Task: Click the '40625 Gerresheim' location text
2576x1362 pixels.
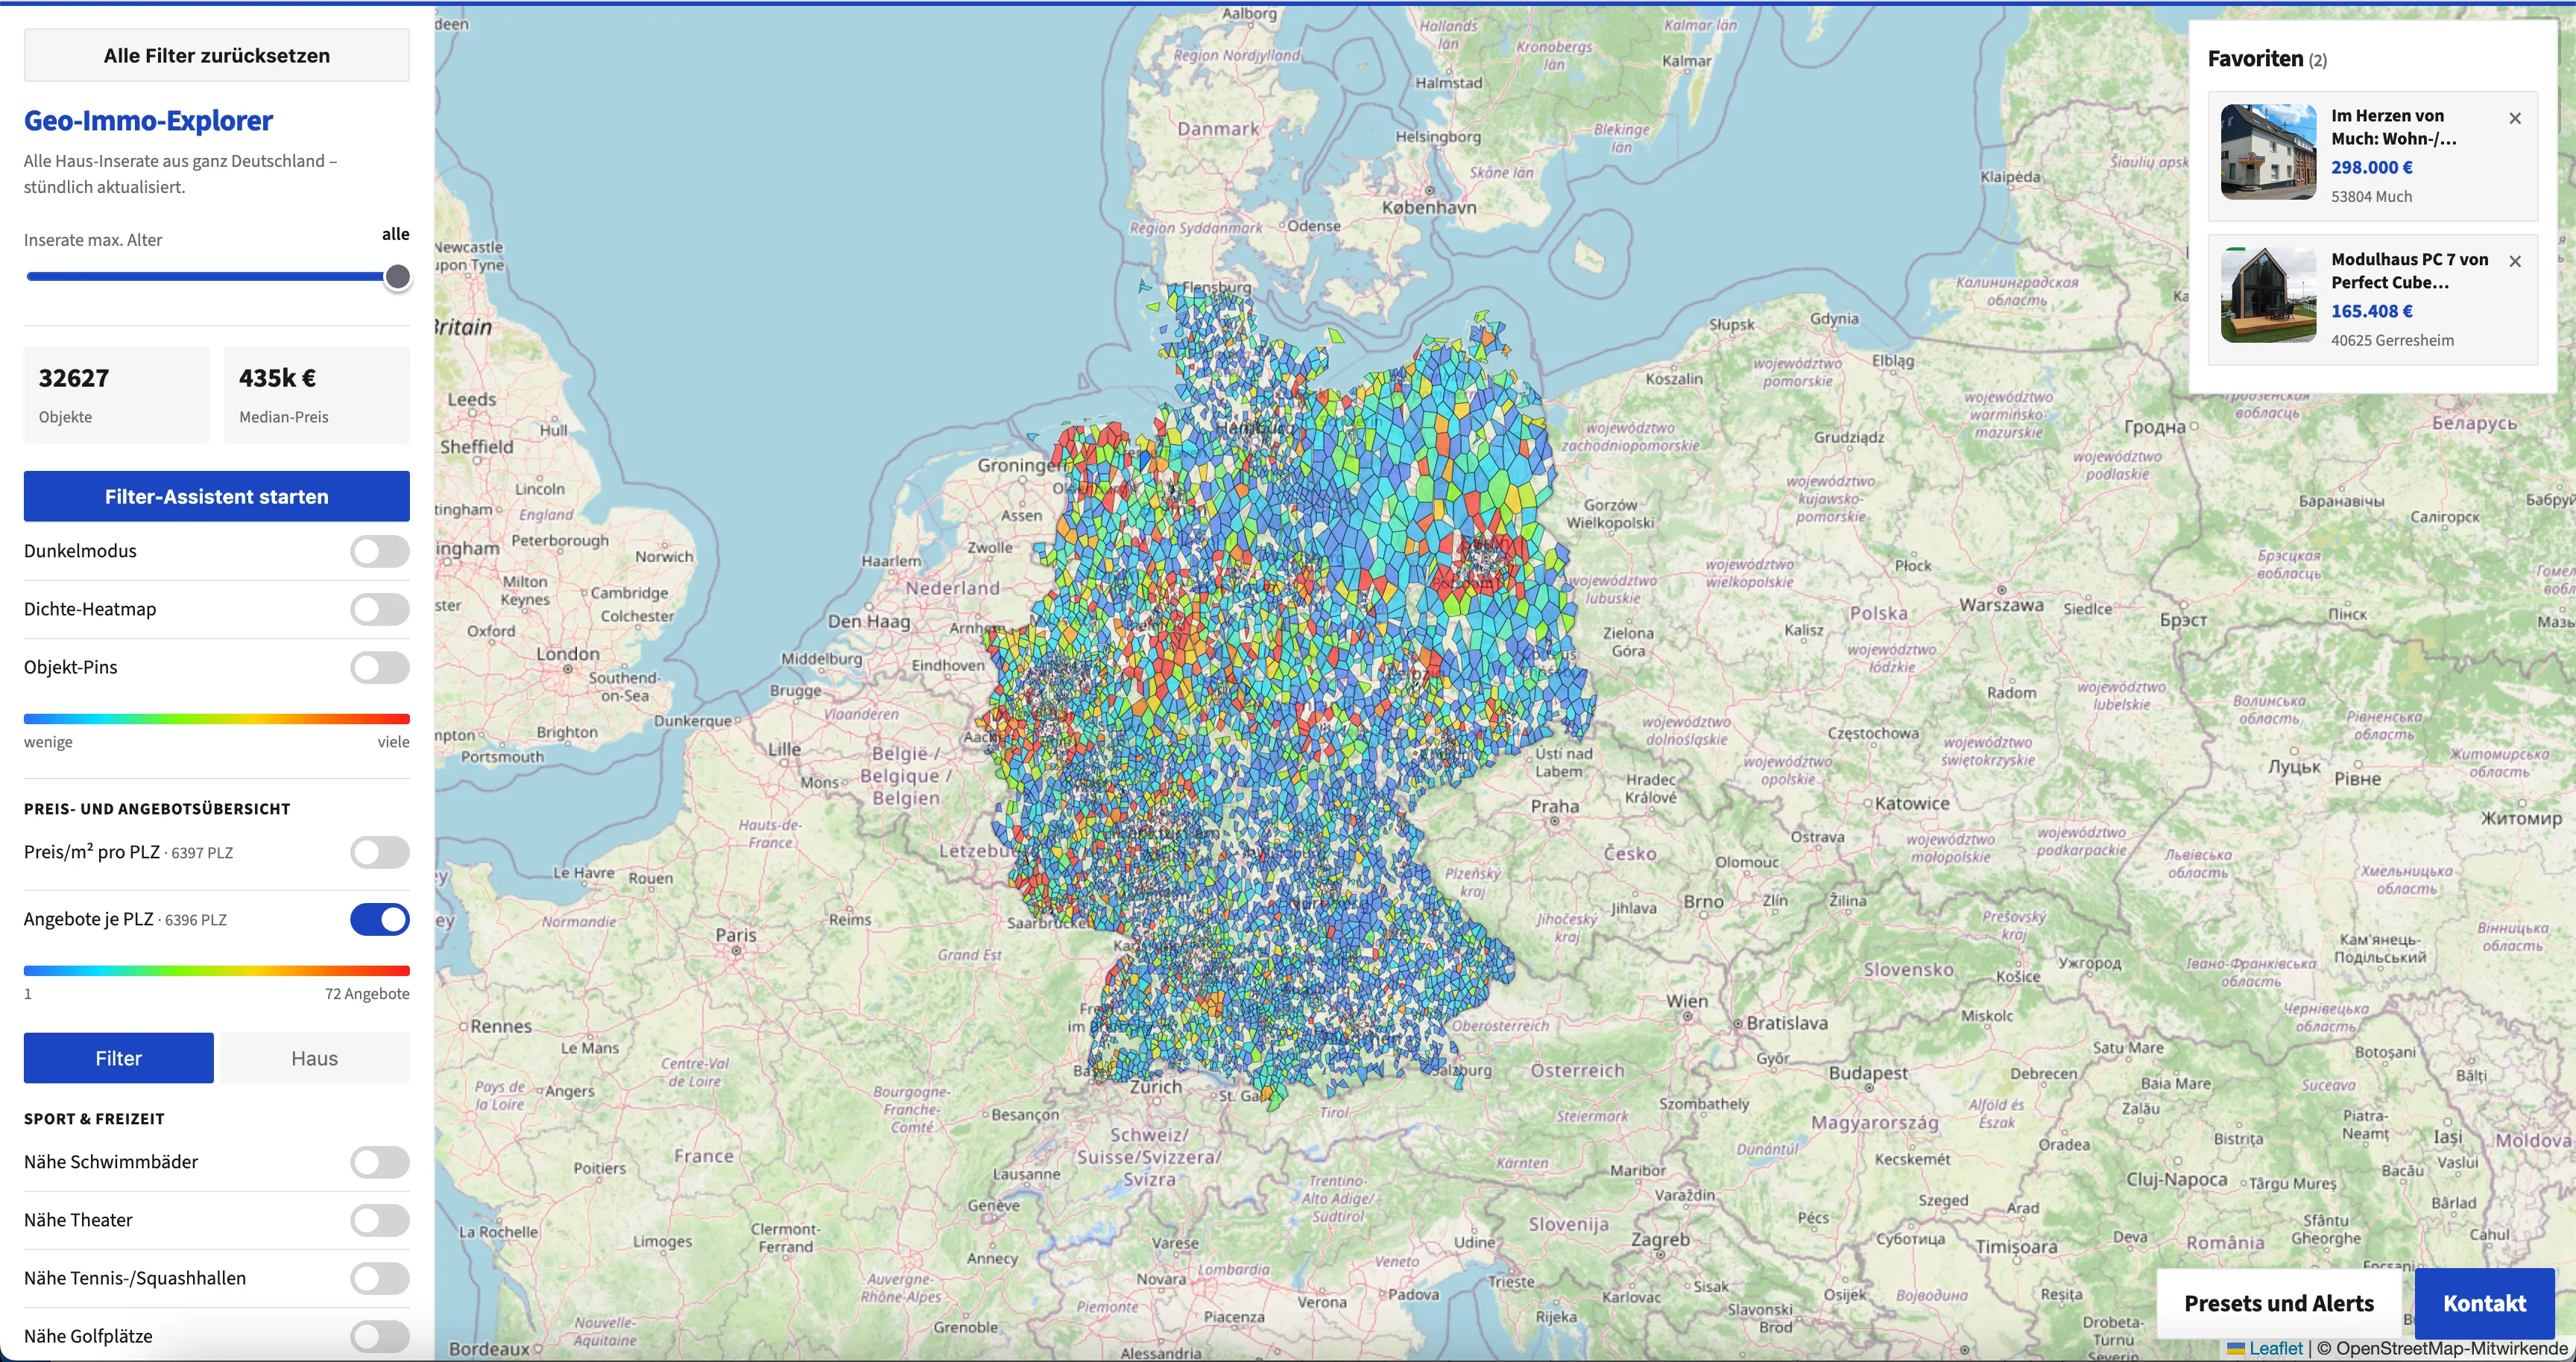Action: [2392, 340]
